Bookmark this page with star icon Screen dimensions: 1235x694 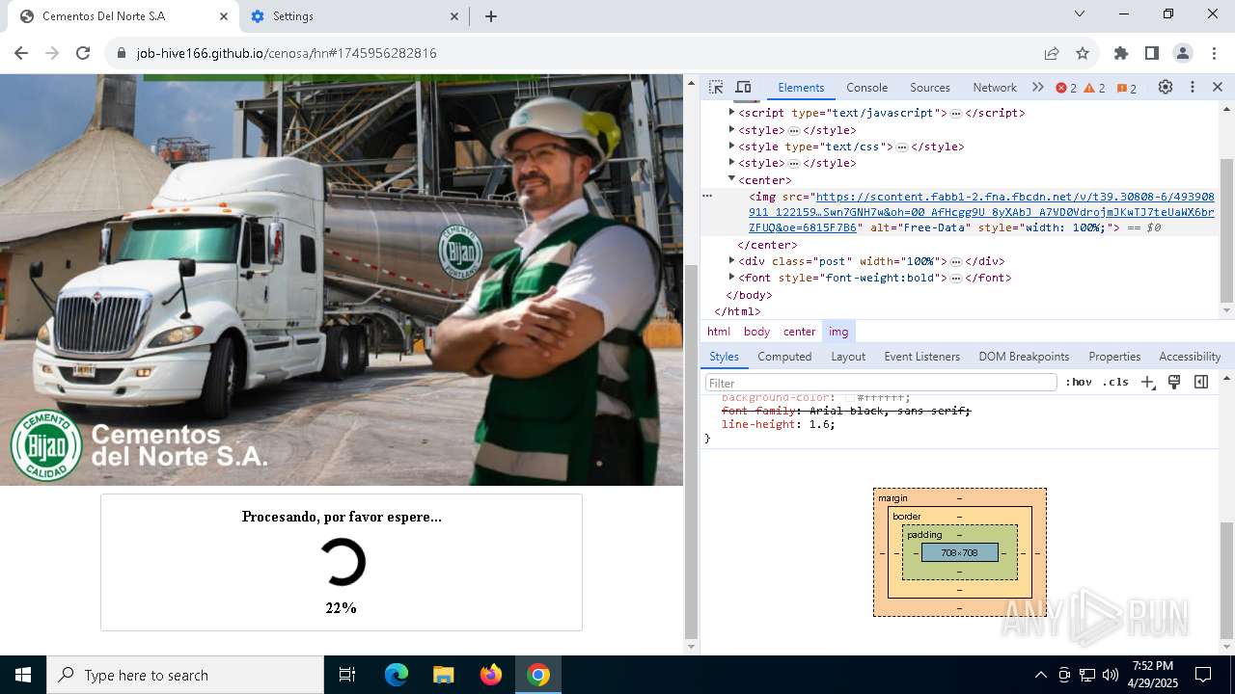(x=1083, y=53)
